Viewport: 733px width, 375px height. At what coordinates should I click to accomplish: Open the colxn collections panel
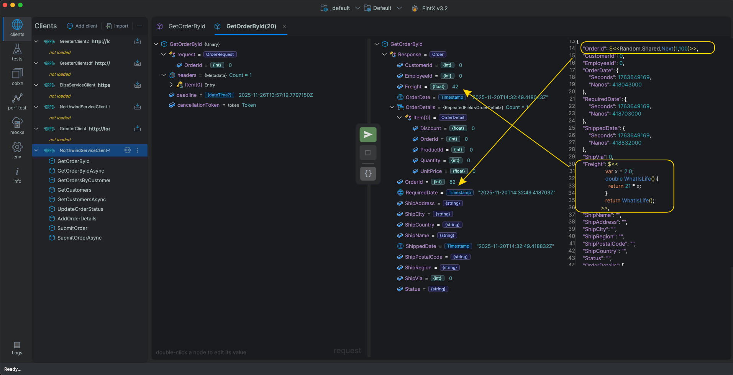[x=17, y=77]
